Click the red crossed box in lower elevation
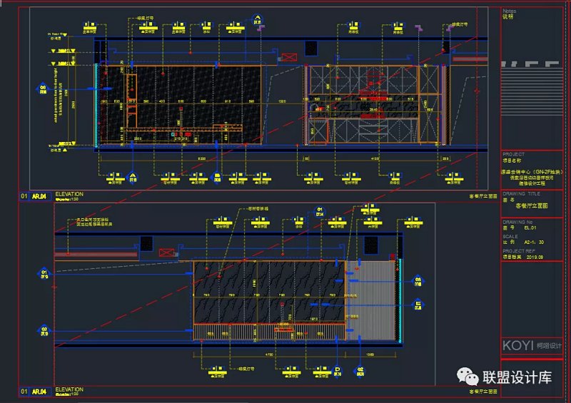 click(x=166, y=252)
